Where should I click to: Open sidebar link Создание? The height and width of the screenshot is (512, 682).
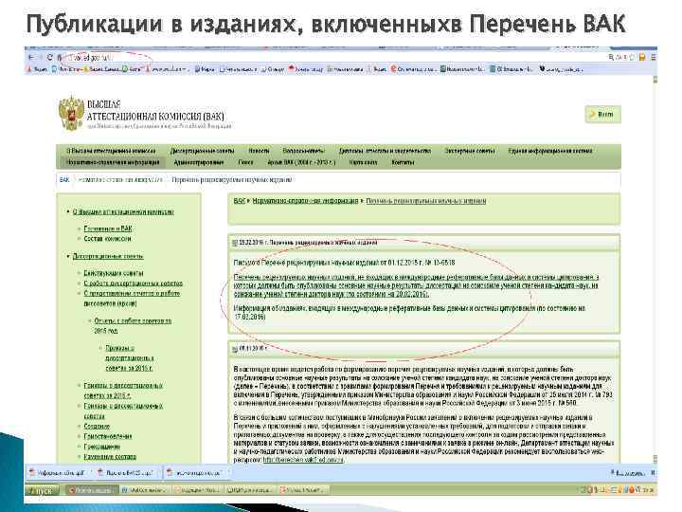tap(97, 427)
